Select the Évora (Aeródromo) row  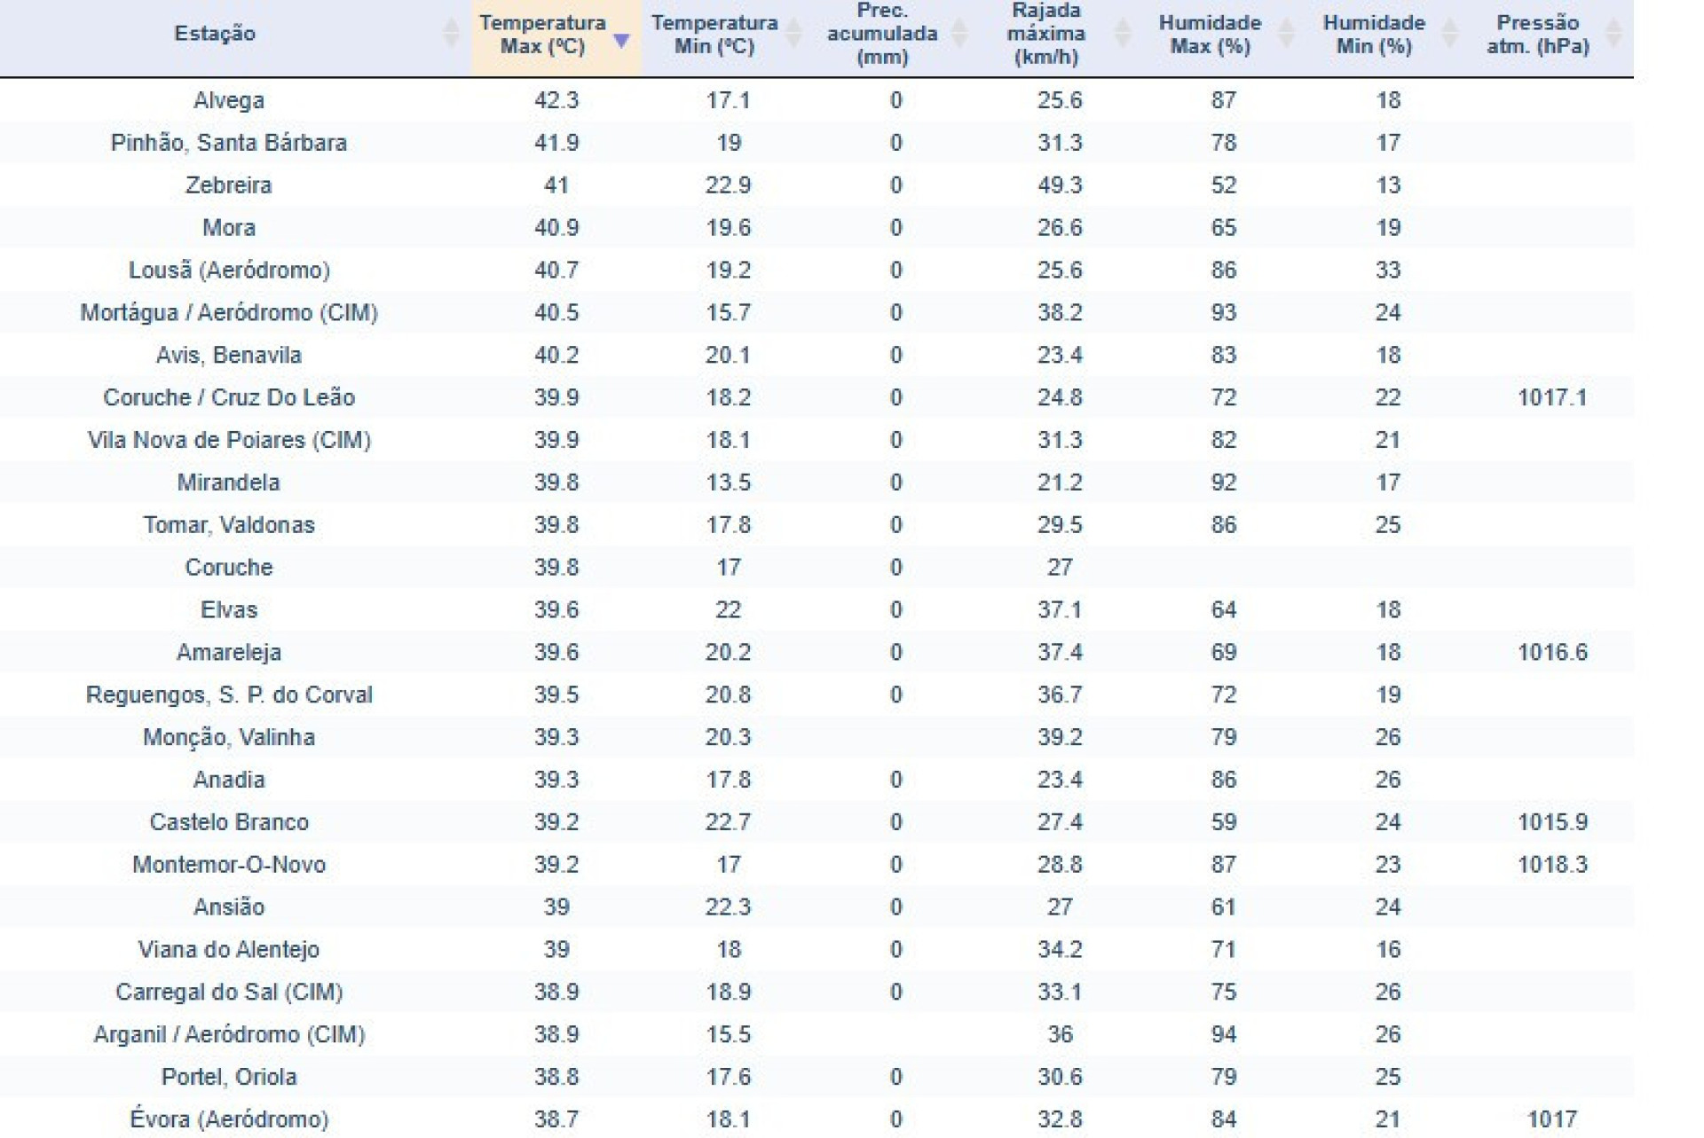pos(816,1119)
